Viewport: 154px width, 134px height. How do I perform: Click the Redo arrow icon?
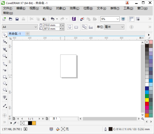pyautogui.click(x=62, y=19)
